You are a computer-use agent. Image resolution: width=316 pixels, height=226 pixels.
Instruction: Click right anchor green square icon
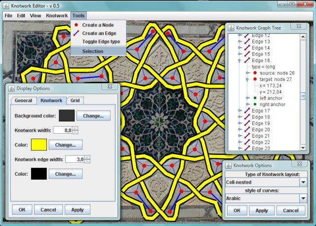(255, 104)
